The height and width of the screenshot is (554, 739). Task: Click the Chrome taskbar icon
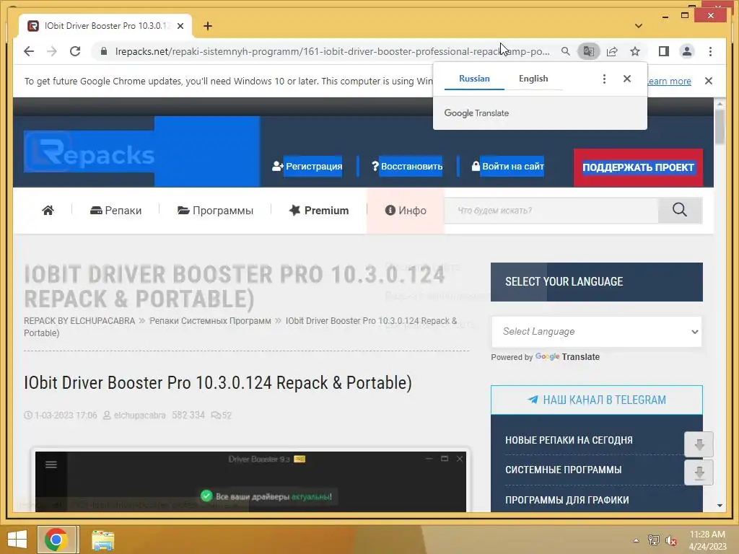tap(56, 540)
